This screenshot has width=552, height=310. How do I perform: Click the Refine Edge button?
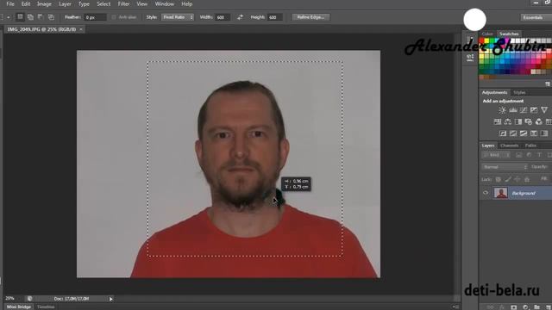pyautogui.click(x=310, y=17)
